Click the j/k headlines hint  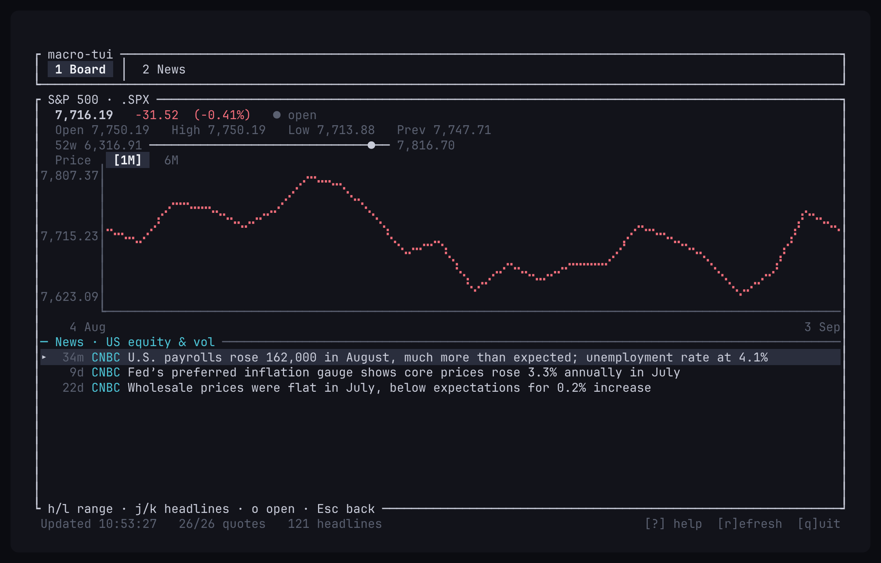click(x=182, y=509)
